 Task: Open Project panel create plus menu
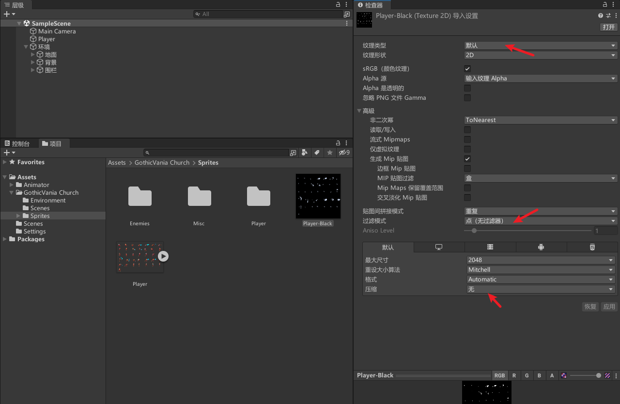click(9, 153)
